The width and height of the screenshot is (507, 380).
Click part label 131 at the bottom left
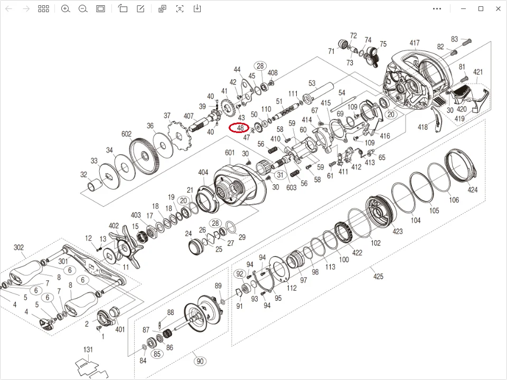88,349
